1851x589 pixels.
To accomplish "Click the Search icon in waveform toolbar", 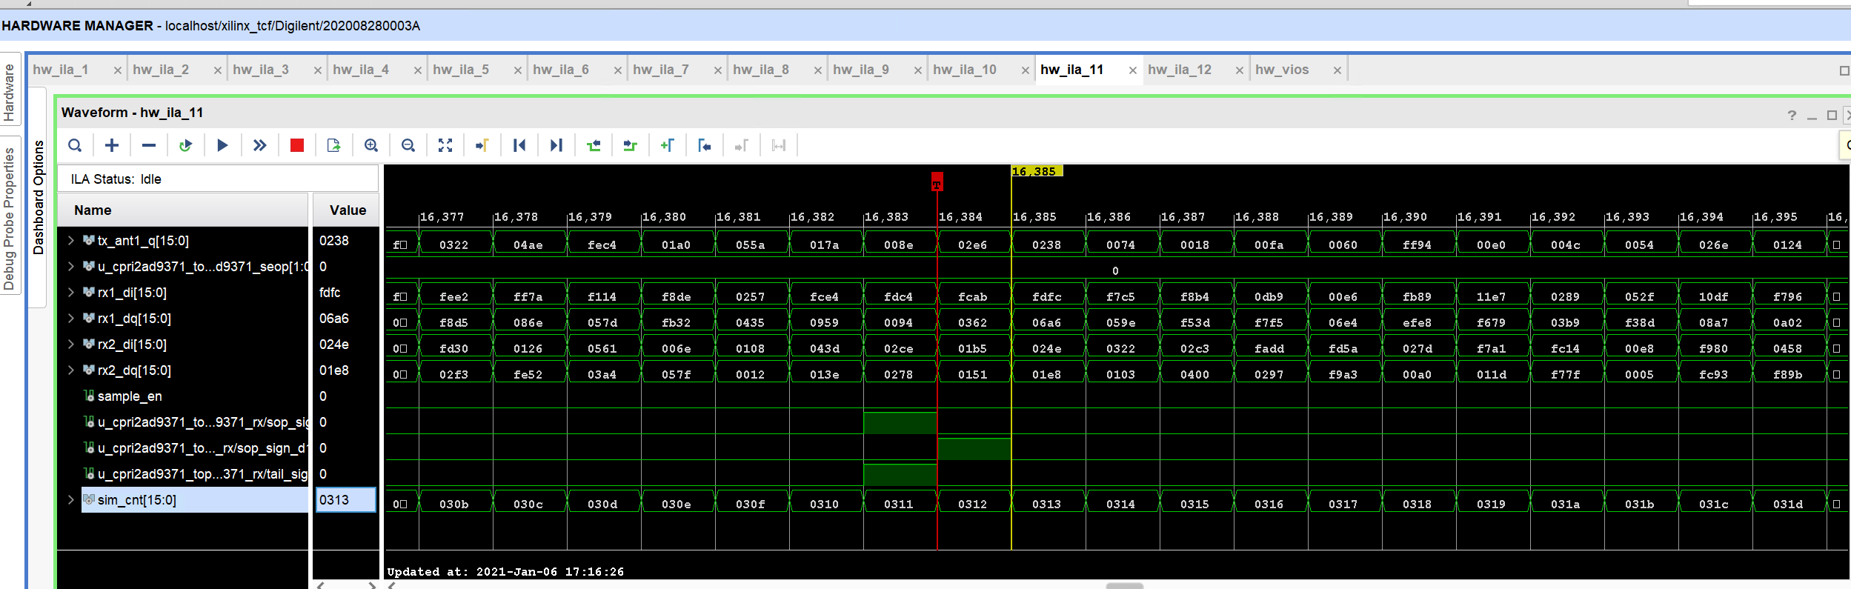I will click(75, 145).
